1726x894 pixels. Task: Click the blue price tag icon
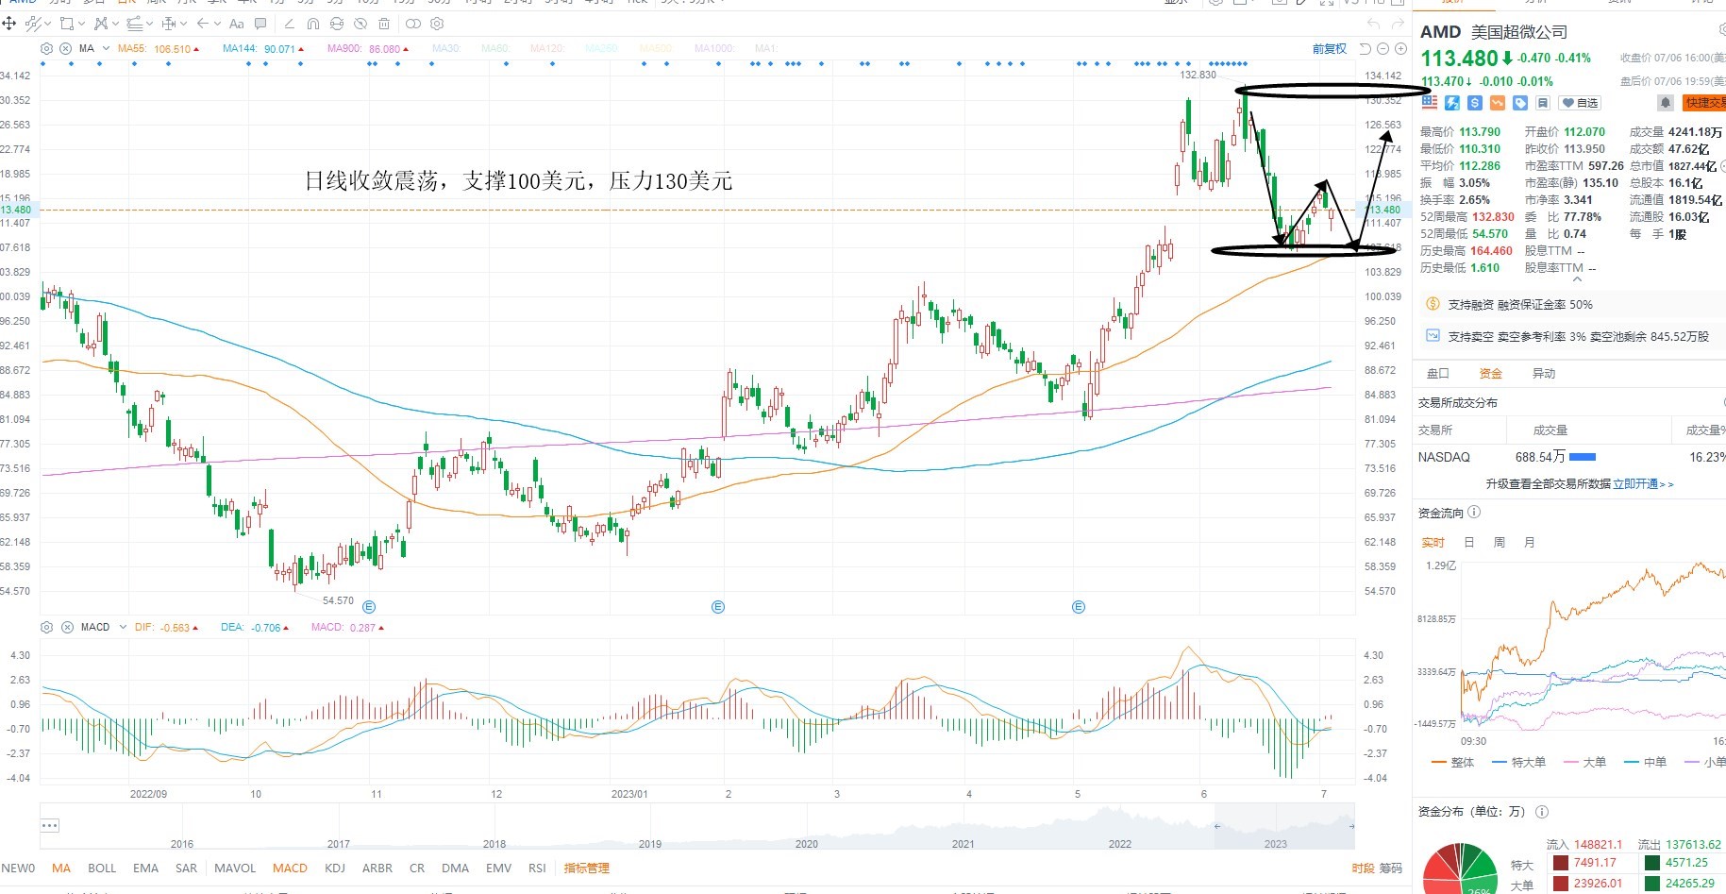click(1520, 102)
